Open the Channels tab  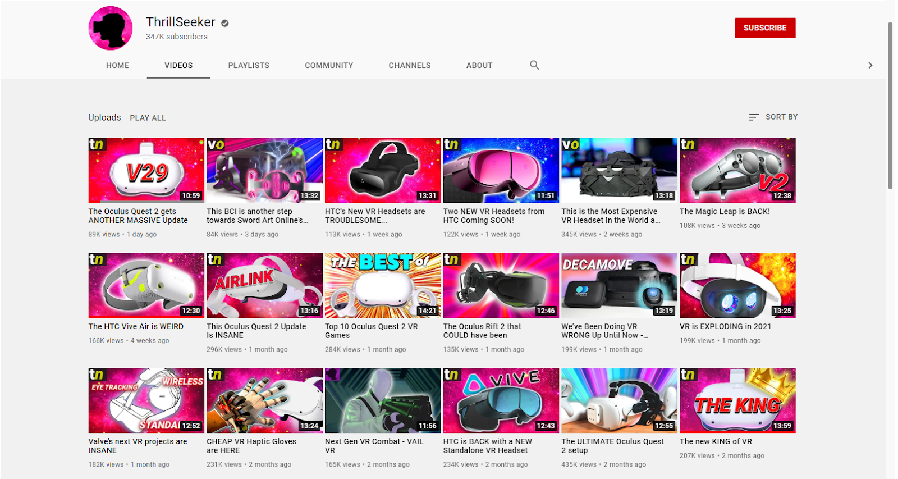[410, 65]
